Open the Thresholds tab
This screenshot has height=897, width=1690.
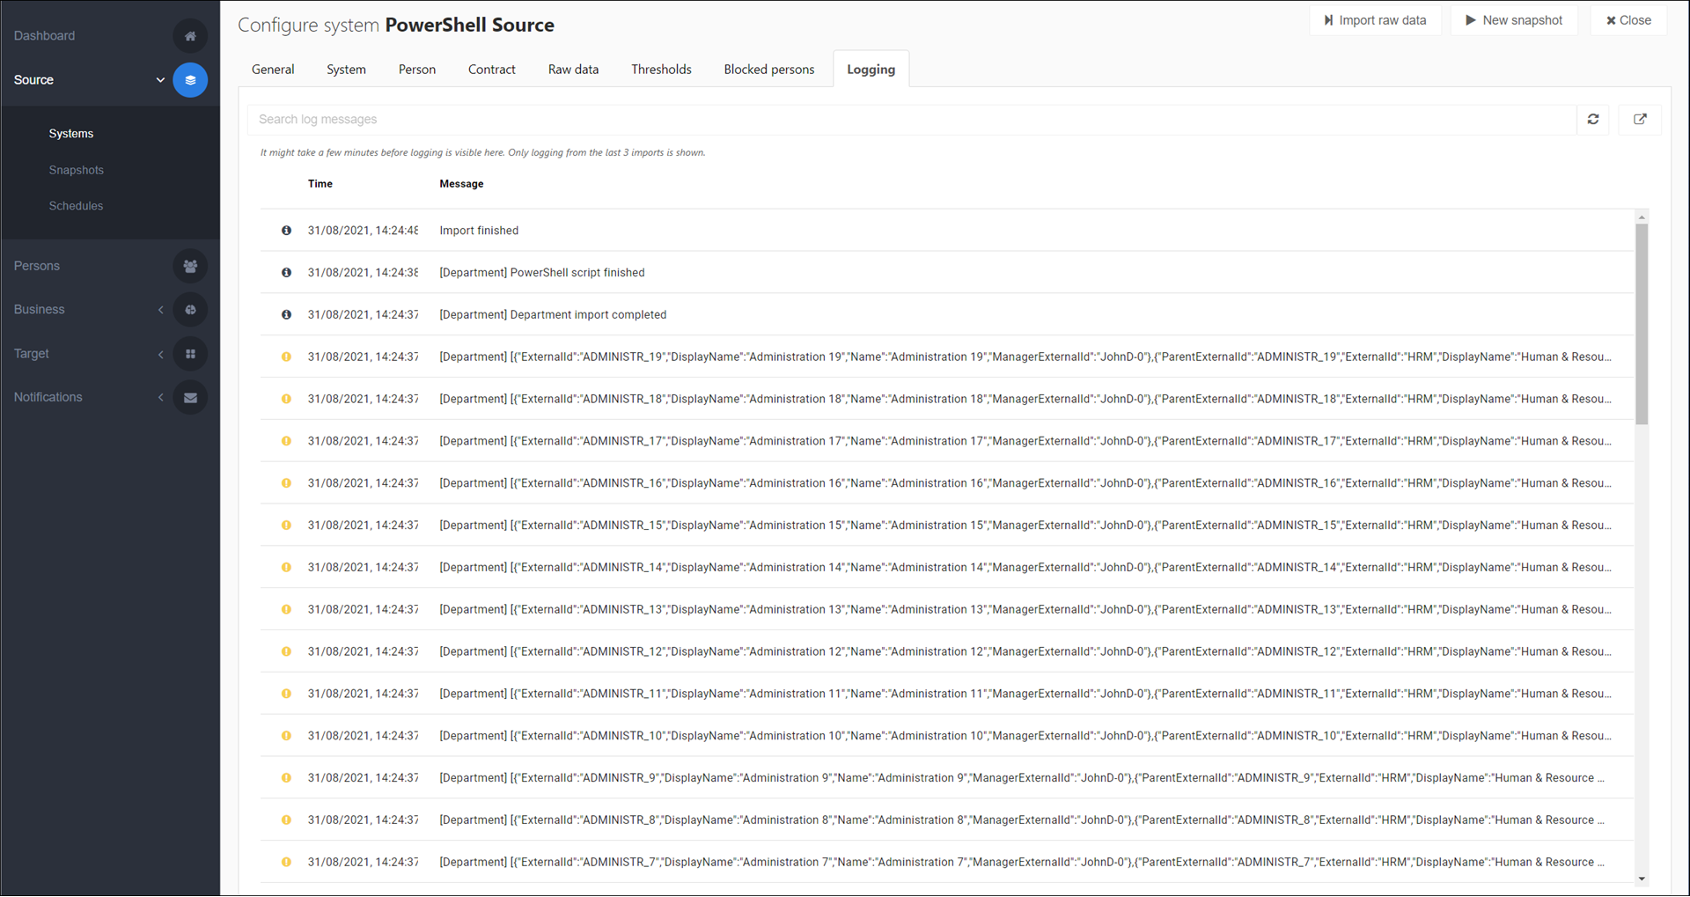661,70
